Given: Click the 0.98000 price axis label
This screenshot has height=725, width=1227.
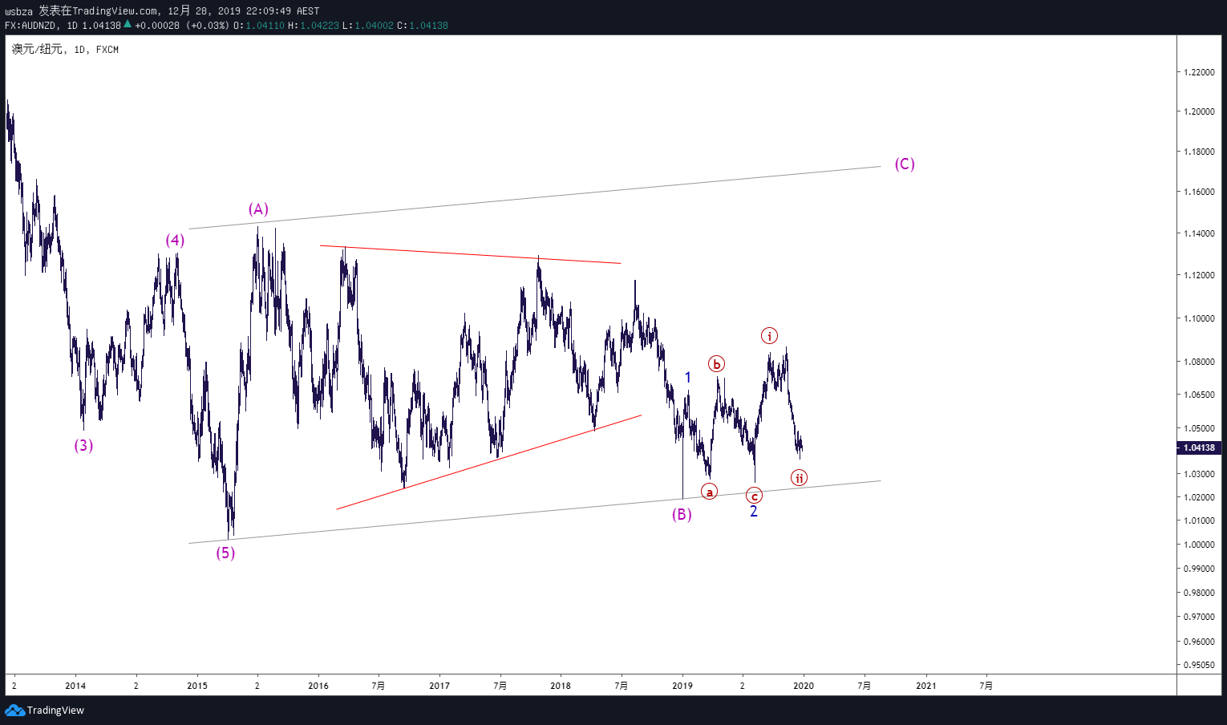Looking at the screenshot, I should 1199,593.
